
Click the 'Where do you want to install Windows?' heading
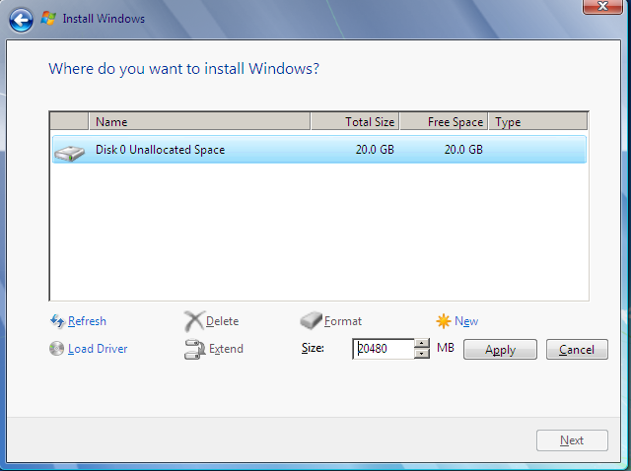pyautogui.click(x=184, y=69)
